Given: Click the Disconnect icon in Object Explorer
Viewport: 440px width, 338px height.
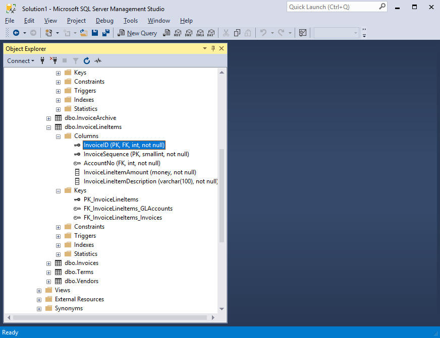Looking at the screenshot, I should [53, 61].
